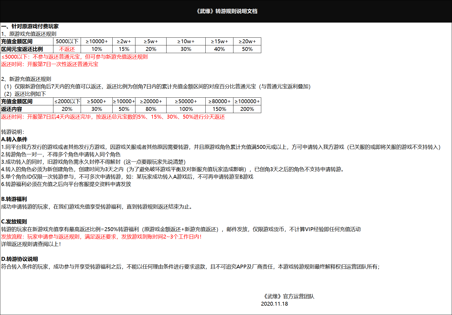Select the ≥50000+ cell

click(186, 101)
